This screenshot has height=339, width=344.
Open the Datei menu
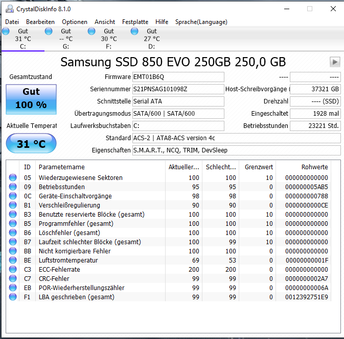[12, 22]
